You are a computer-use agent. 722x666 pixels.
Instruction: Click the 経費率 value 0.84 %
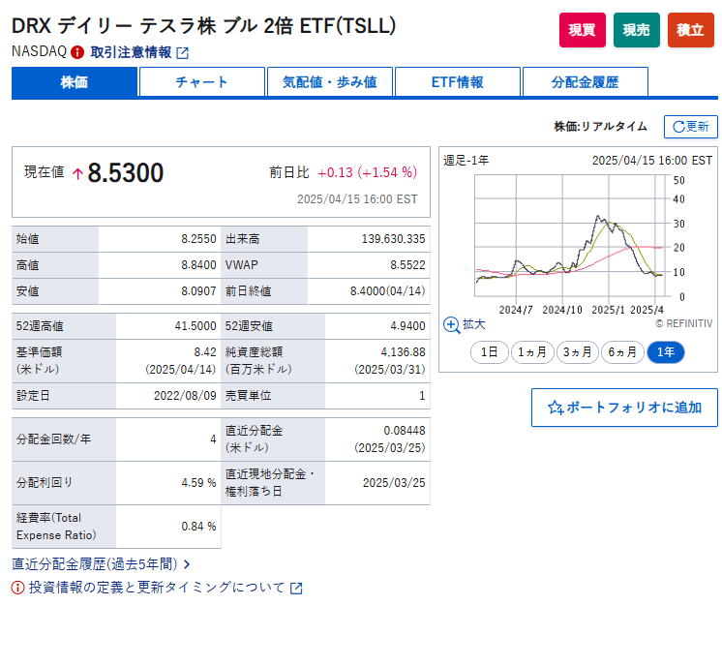tap(198, 527)
